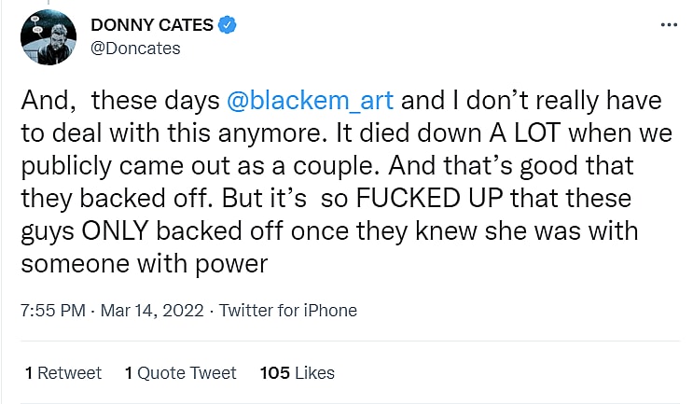View the 1 Quote Tweet list
The height and width of the screenshot is (404, 693).
pyautogui.click(x=180, y=373)
